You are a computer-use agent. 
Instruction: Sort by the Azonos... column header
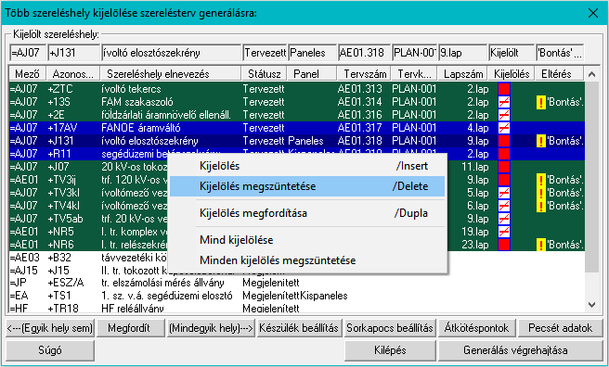[73, 73]
